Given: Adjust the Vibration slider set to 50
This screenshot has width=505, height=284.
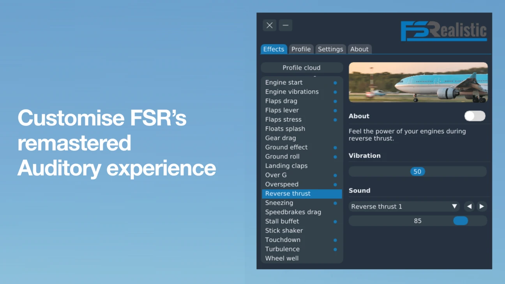Looking at the screenshot, I should [418, 171].
